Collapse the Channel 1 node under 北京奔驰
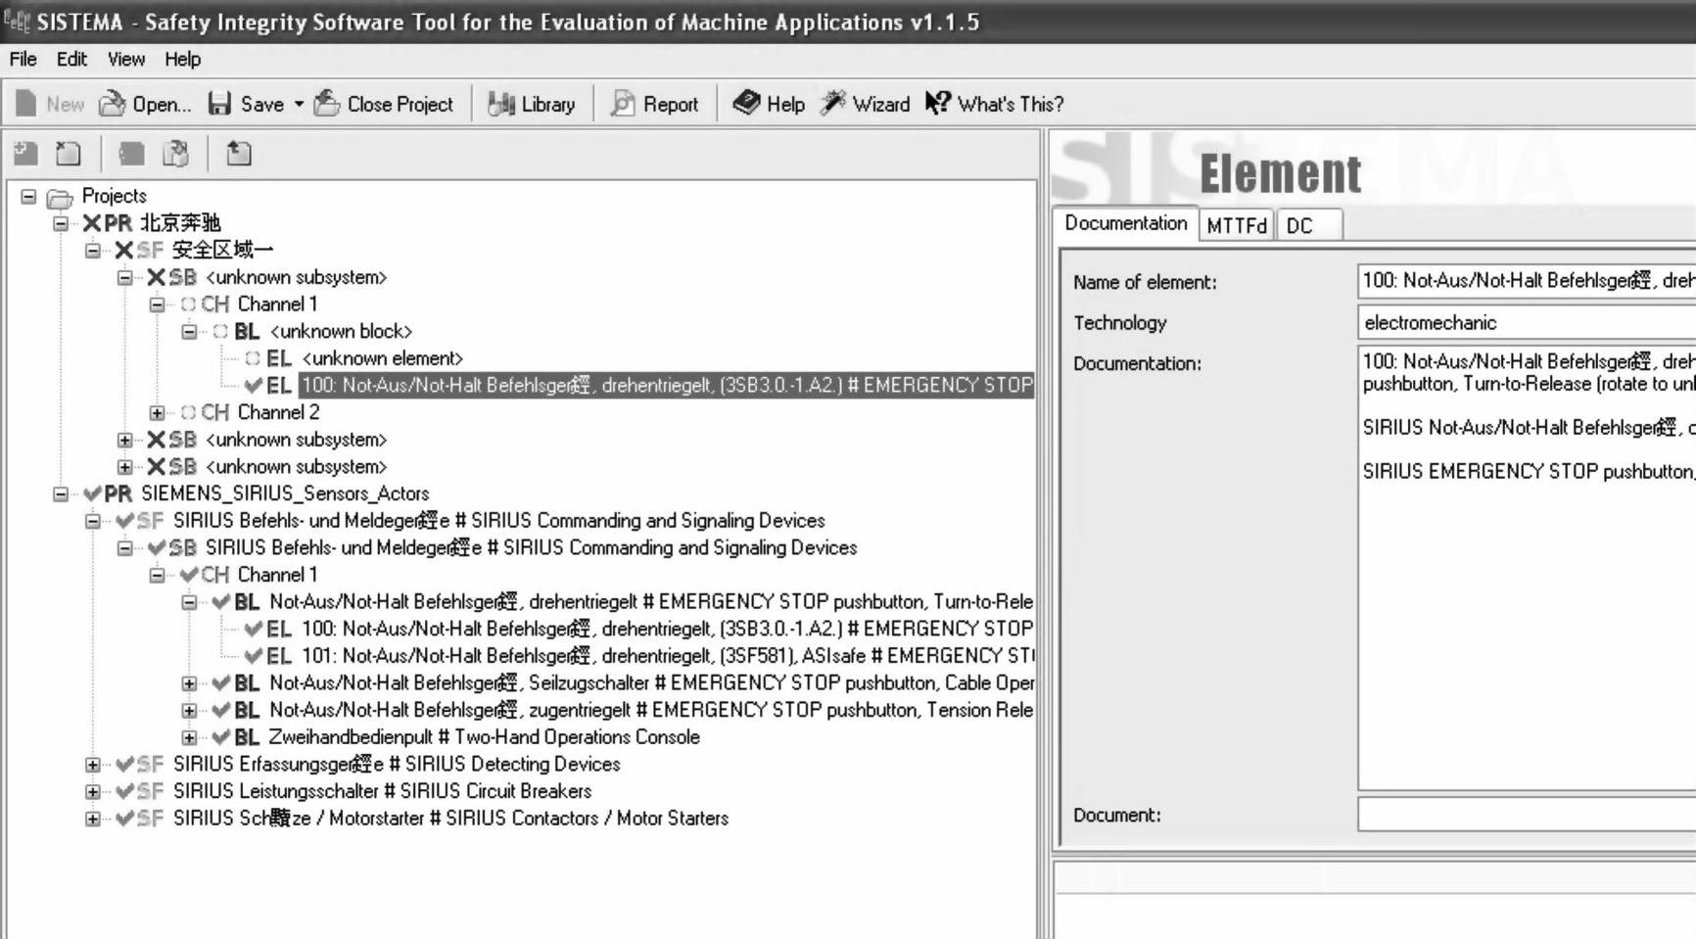The width and height of the screenshot is (1696, 939). pos(158,305)
